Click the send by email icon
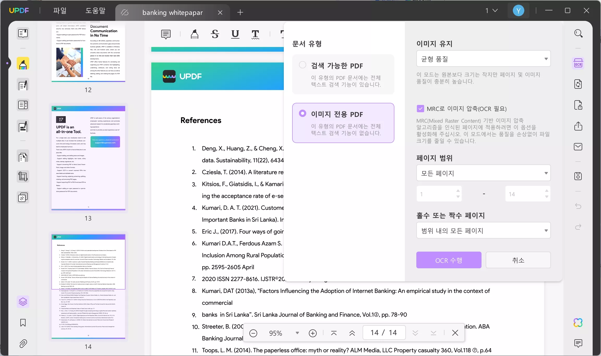The width and height of the screenshot is (601, 356). (x=578, y=147)
